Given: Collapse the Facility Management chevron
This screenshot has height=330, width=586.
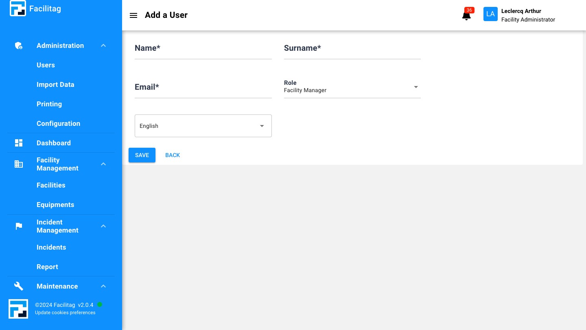Looking at the screenshot, I should pyautogui.click(x=103, y=164).
